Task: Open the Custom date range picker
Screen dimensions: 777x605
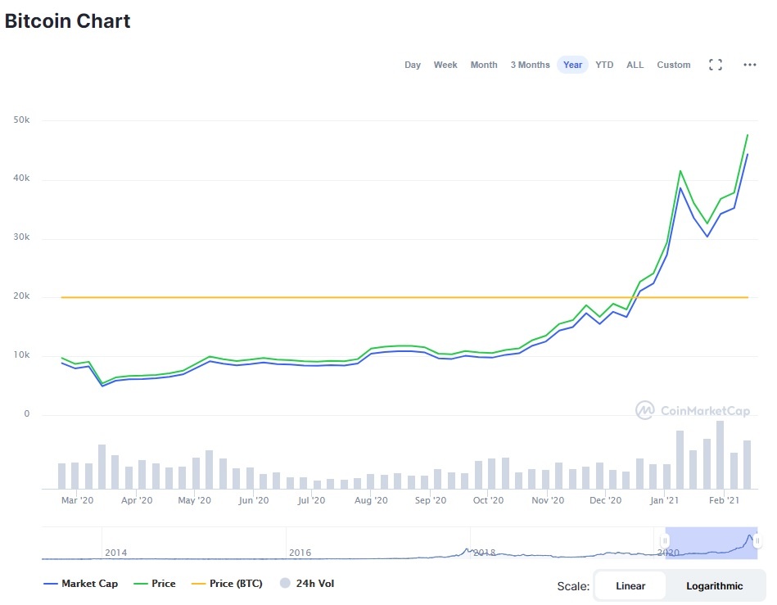Action: 674,65
